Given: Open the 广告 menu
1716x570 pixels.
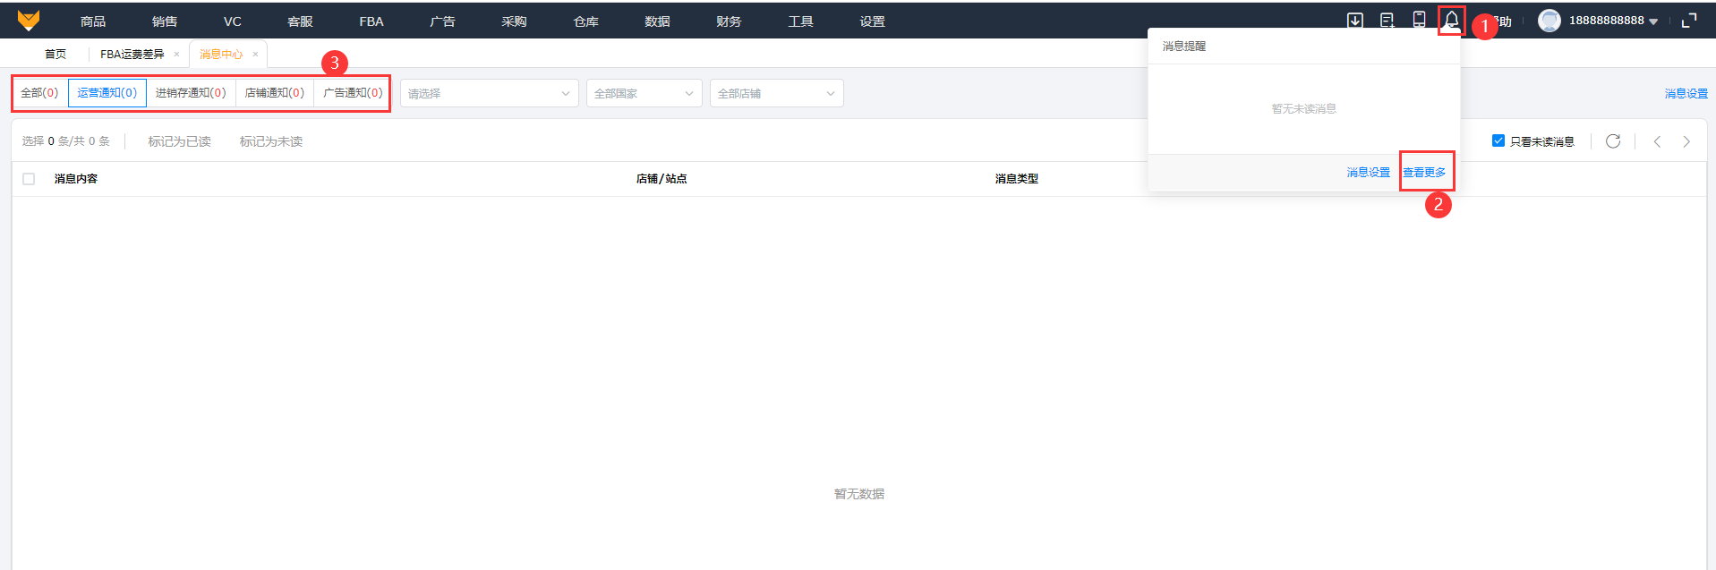Looking at the screenshot, I should pyautogui.click(x=442, y=21).
